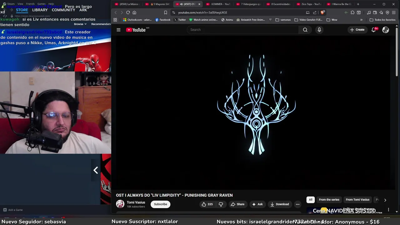Open Tomi Vasius channel name link

pyautogui.click(x=136, y=202)
